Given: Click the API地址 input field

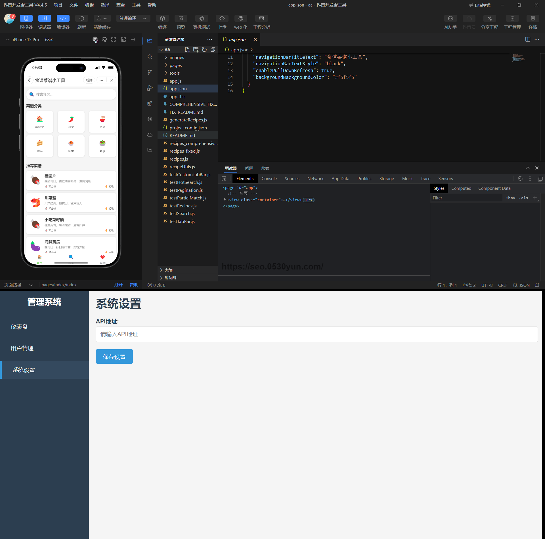Looking at the screenshot, I should tap(316, 334).
